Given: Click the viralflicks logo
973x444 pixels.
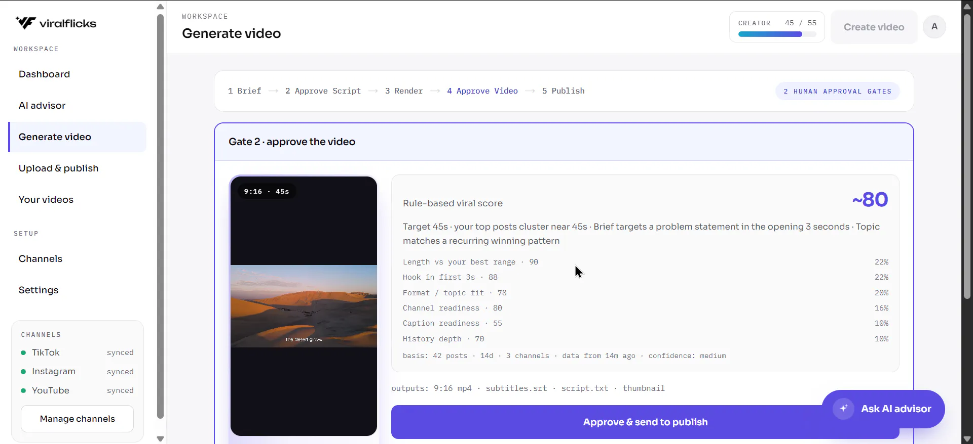Looking at the screenshot, I should pos(56,23).
